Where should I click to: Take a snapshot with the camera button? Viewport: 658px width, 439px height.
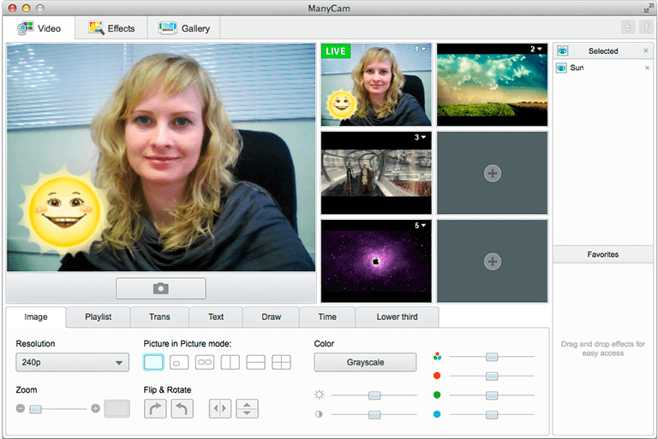point(161,288)
